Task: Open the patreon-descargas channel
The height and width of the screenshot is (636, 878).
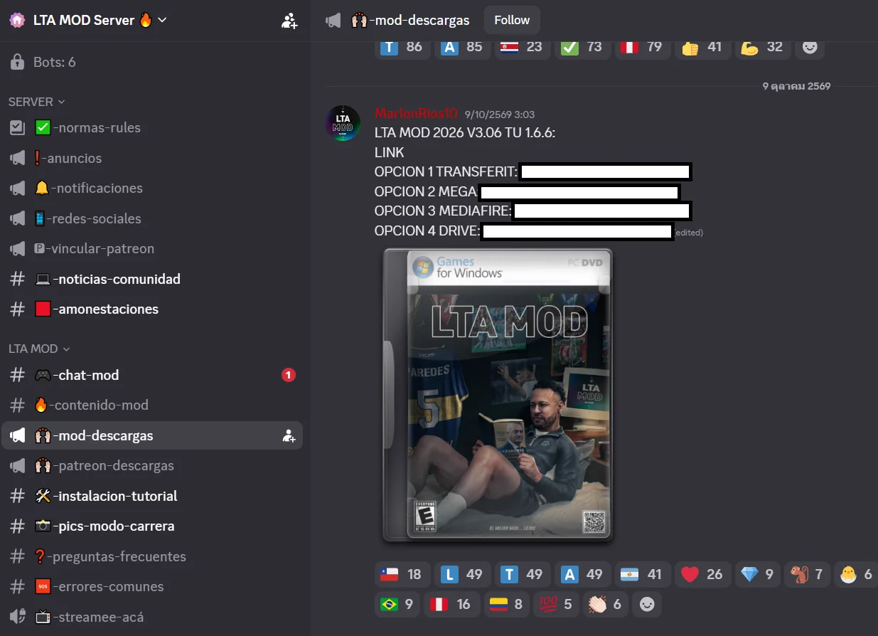Action: (x=152, y=465)
